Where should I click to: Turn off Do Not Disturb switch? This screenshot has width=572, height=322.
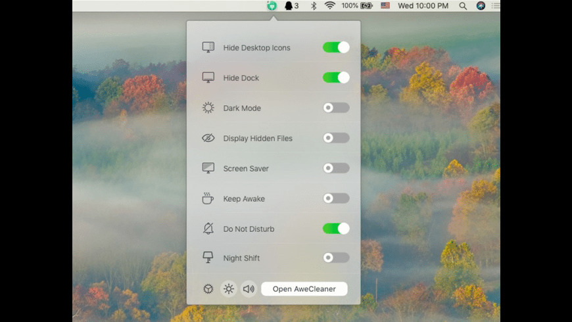coord(336,229)
